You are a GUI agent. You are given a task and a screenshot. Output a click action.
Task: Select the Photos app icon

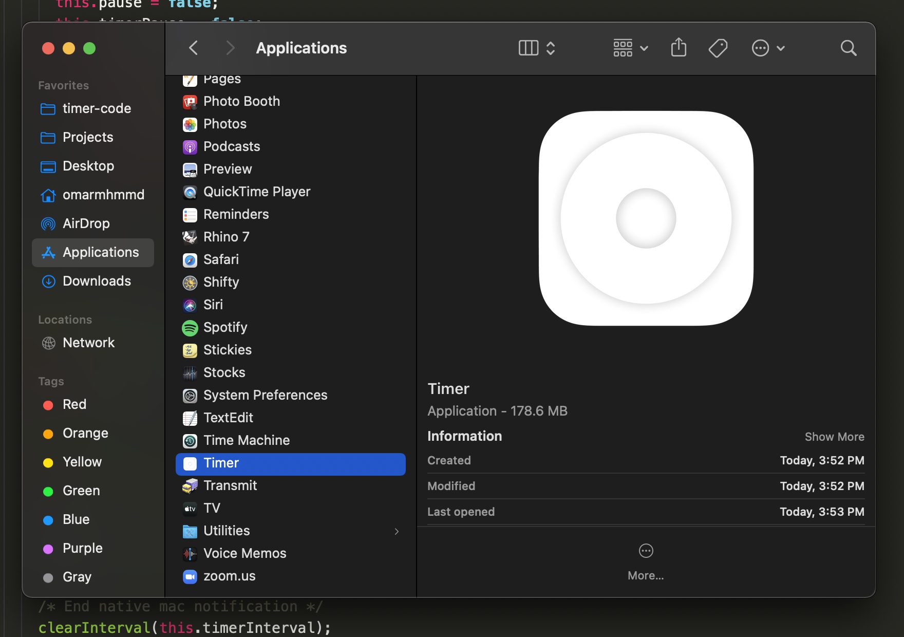tap(190, 124)
